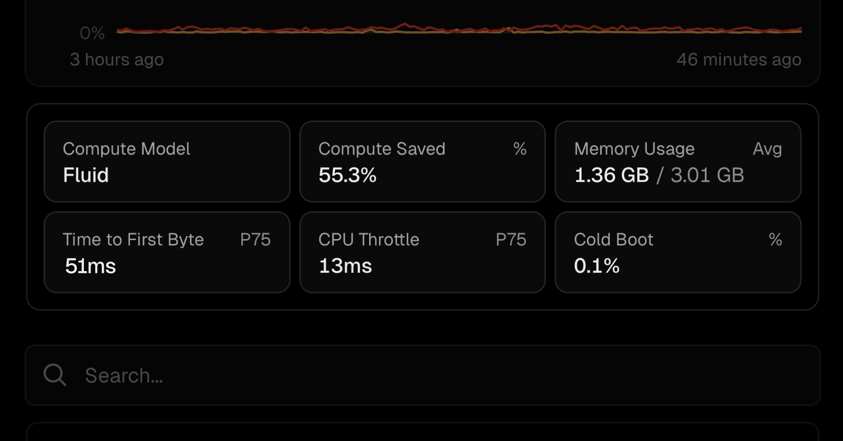Click P75 badge on Time to First Byte
Viewport: 843px width, 441px height.
[x=255, y=240]
